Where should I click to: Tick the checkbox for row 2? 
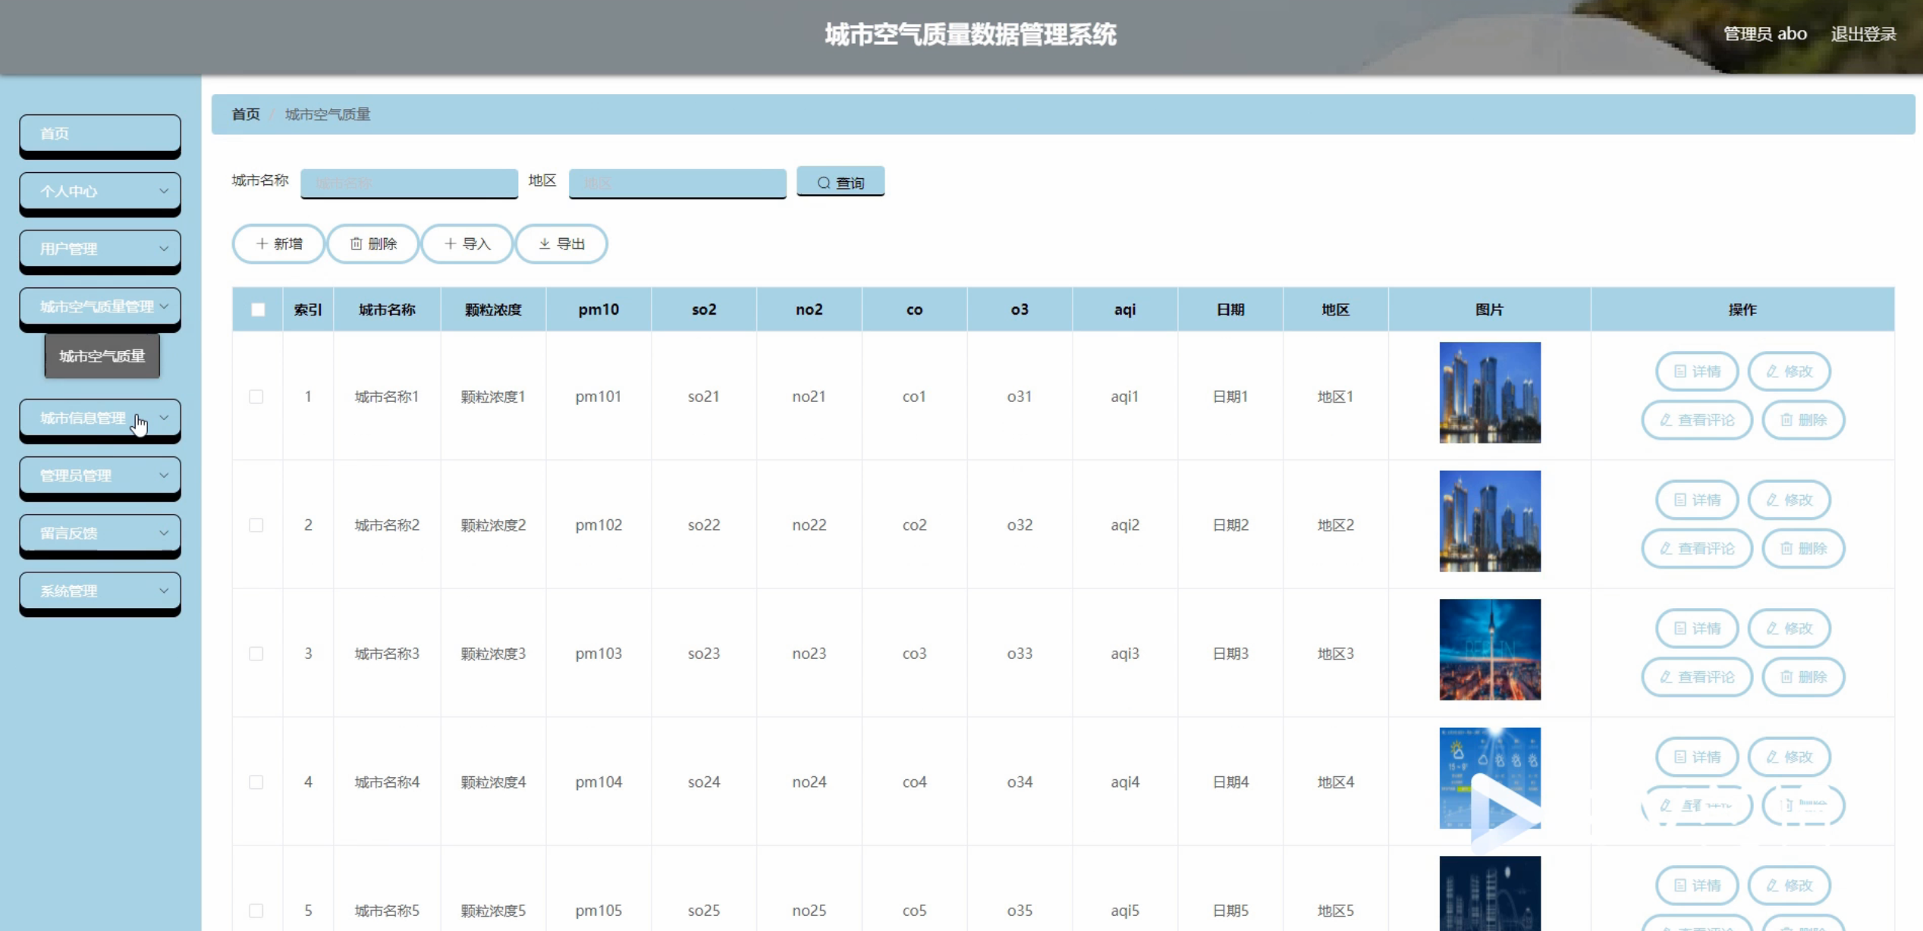tap(256, 525)
